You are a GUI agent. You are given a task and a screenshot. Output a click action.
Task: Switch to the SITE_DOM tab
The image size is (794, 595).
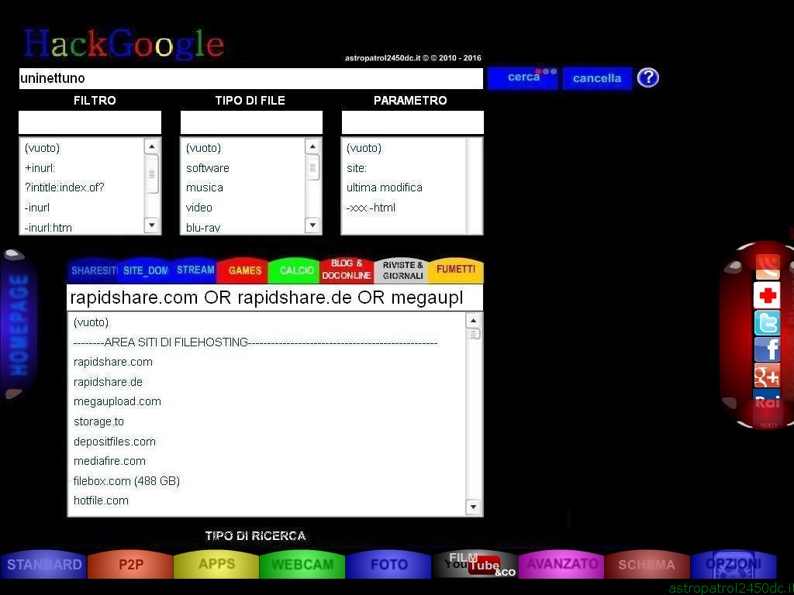pyautogui.click(x=145, y=270)
